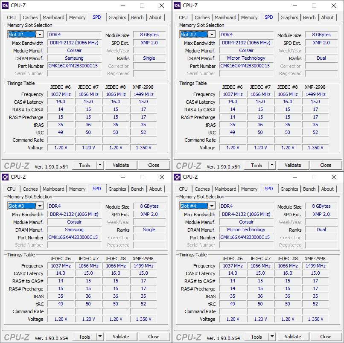Expand the Tools dropdown arrow in Slot #3 window
The image size is (344, 343).
[x=100, y=337]
